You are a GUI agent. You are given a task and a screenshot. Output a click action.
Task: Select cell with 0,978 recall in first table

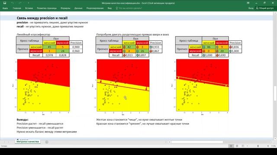point(49,55)
